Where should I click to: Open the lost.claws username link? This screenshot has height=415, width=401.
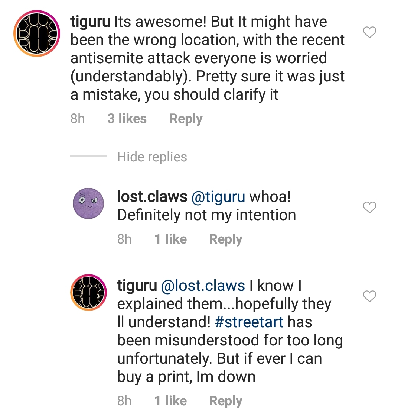coord(152,197)
